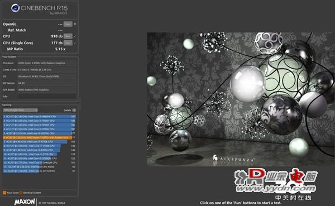Click the Cores x GHz value field

pyautogui.click(x=46, y=70)
